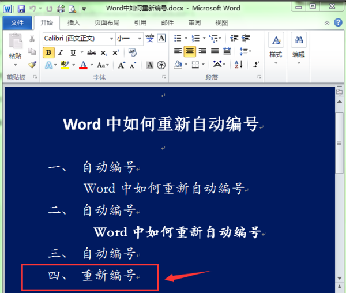Screen dimensions: 346x293
Task: Click the Copy icon
Action: tap(32, 51)
